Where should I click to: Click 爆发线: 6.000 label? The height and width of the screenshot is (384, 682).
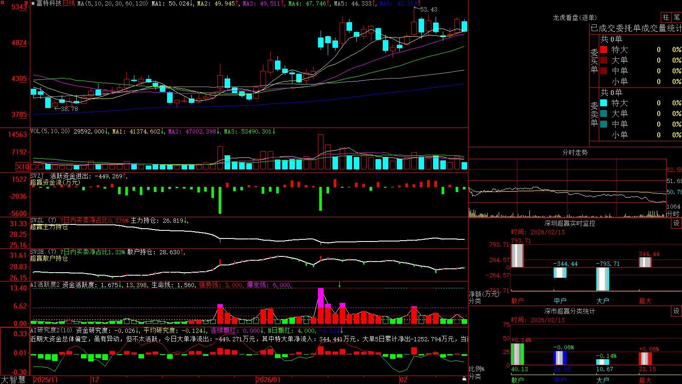[269, 285]
